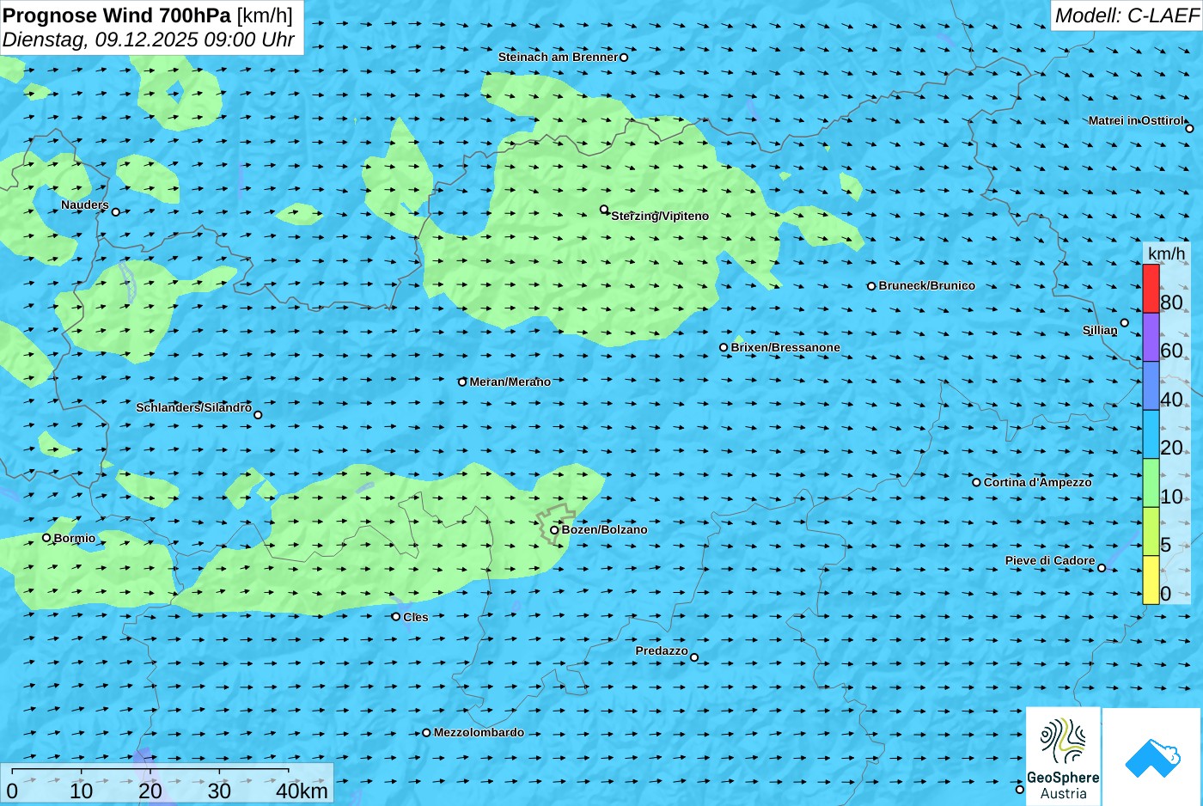Select the light blue 20–40 legend swatch

point(1151,434)
